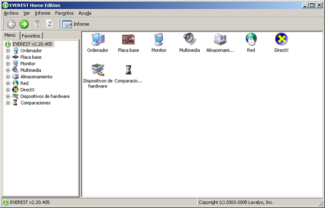Minimize the EVEREST window
Screen dimensions: 325x208
[305, 5]
